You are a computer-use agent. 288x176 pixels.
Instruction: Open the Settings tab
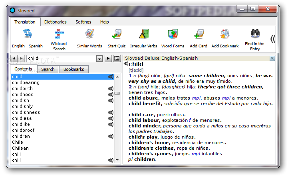[83, 22]
